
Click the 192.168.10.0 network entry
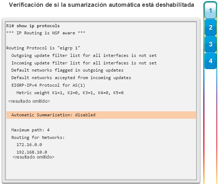pyautogui.click(x=32, y=152)
